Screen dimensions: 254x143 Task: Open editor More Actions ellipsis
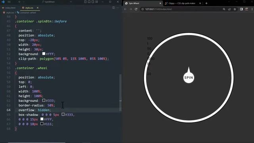click(118, 8)
